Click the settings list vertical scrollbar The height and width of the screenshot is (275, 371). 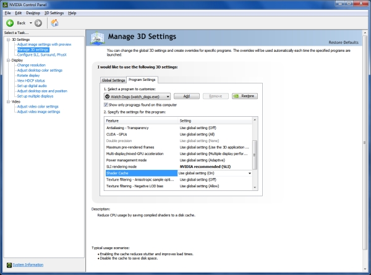255,156
